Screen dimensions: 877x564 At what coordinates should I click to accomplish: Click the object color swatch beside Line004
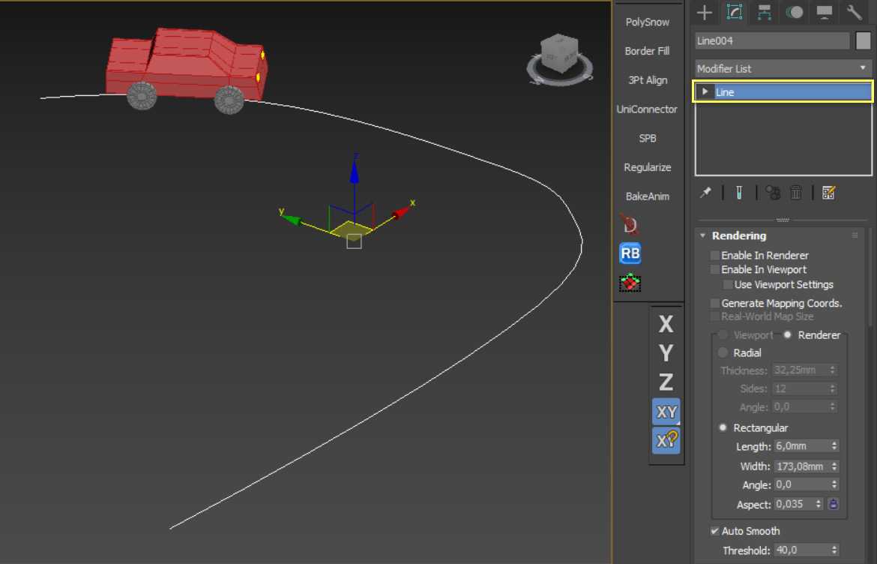pos(863,40)
